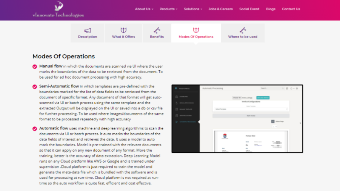Expand the Products dropdown menu

pyautogui.click(x=168, y=9)
